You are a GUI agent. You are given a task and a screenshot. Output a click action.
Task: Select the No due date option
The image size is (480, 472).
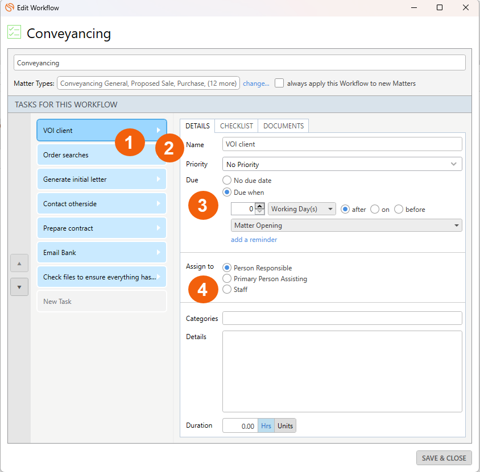[x=227, y=181]
